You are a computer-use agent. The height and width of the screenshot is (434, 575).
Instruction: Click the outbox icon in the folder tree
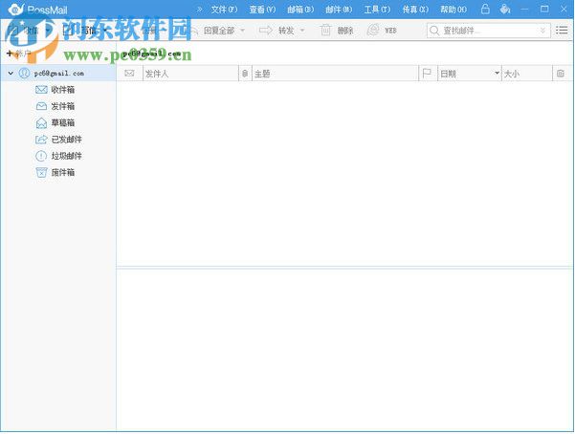pyautogui.click(x=41, y=106)
